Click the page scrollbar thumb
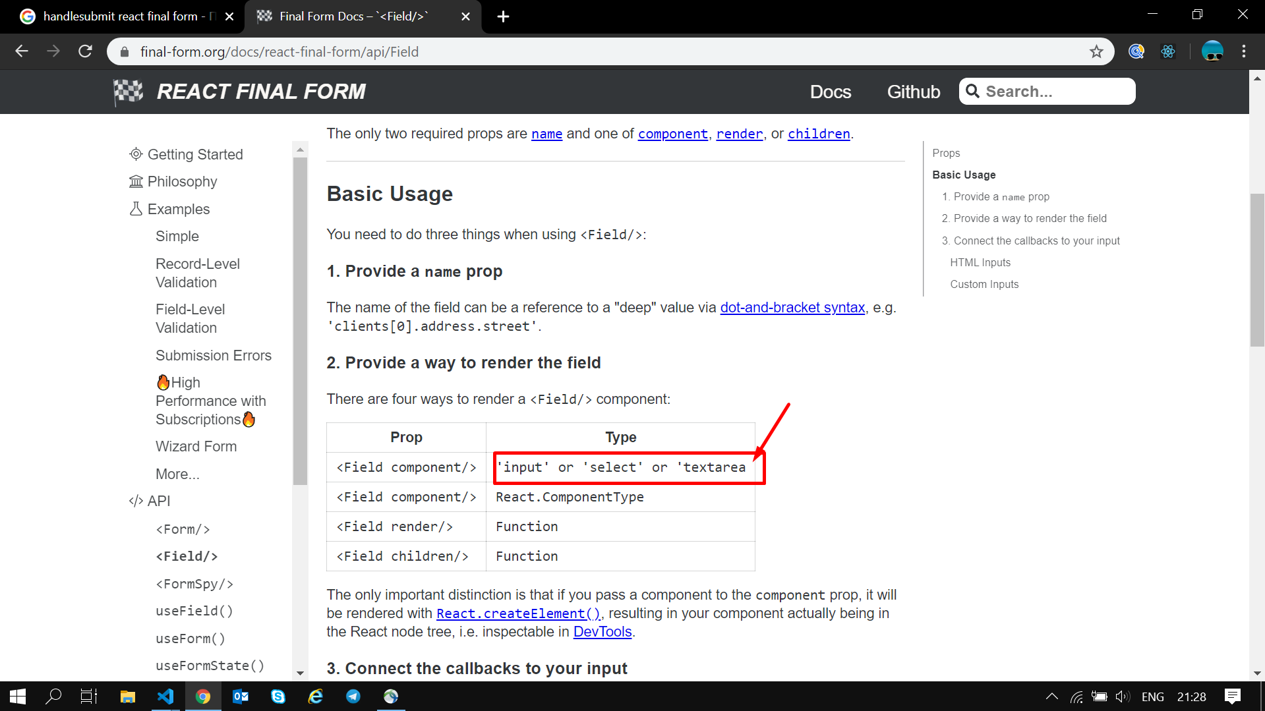 coord(1256,270)
